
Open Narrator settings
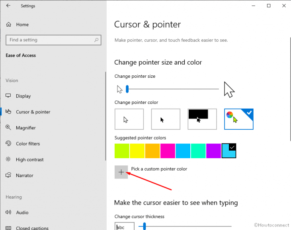25,175
